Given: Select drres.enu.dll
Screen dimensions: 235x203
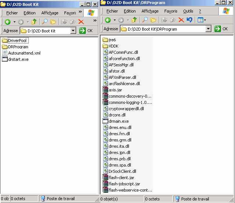Looking at the screenshot, I should click(117, 127).
